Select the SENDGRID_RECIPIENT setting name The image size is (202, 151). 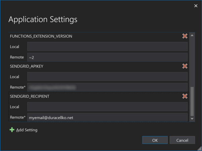(30, 96)
